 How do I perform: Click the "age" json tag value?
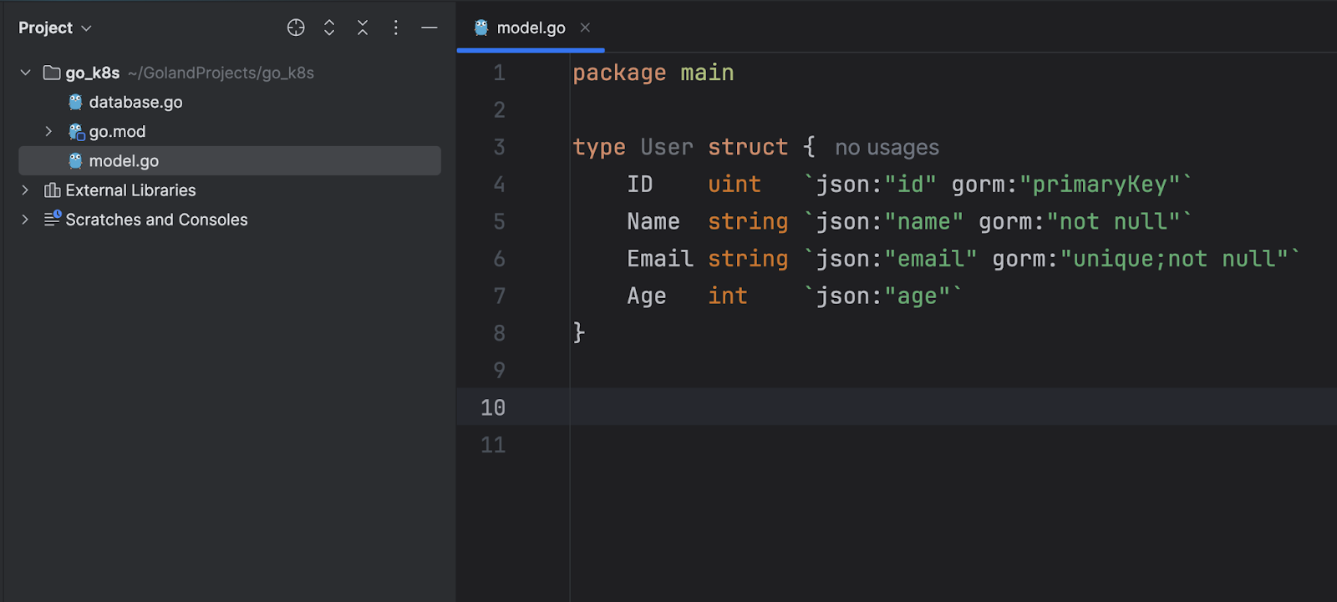(x=917, y=296)
